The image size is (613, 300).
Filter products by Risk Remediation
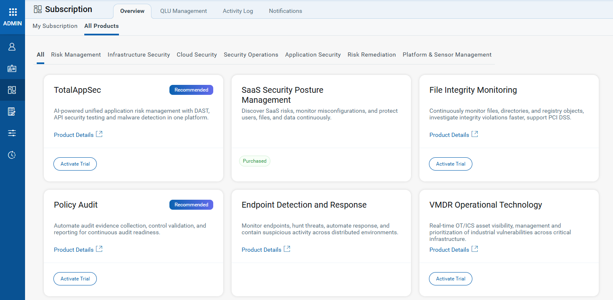coord(372,55)
